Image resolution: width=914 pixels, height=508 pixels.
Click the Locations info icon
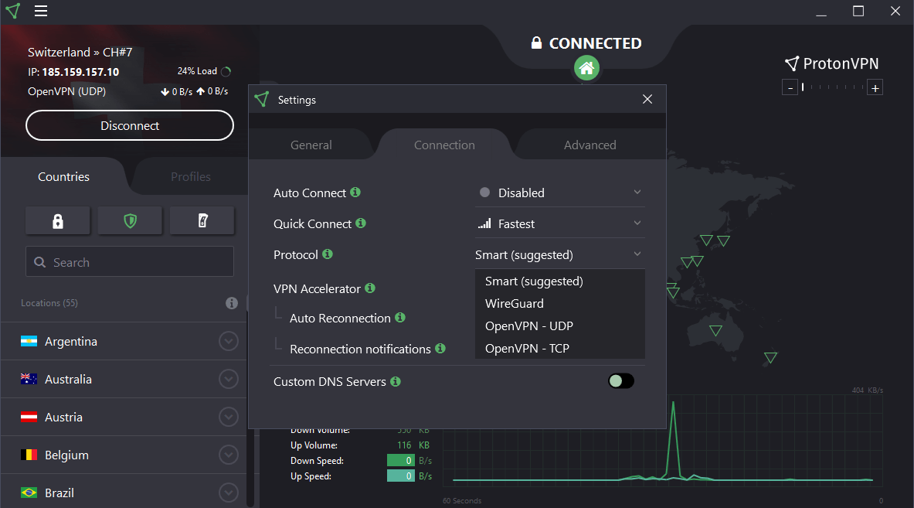pos(231,303)
